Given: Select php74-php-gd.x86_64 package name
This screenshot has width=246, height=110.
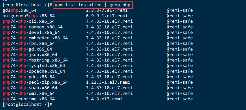Looking at the screenshot, I should (27, 49).
